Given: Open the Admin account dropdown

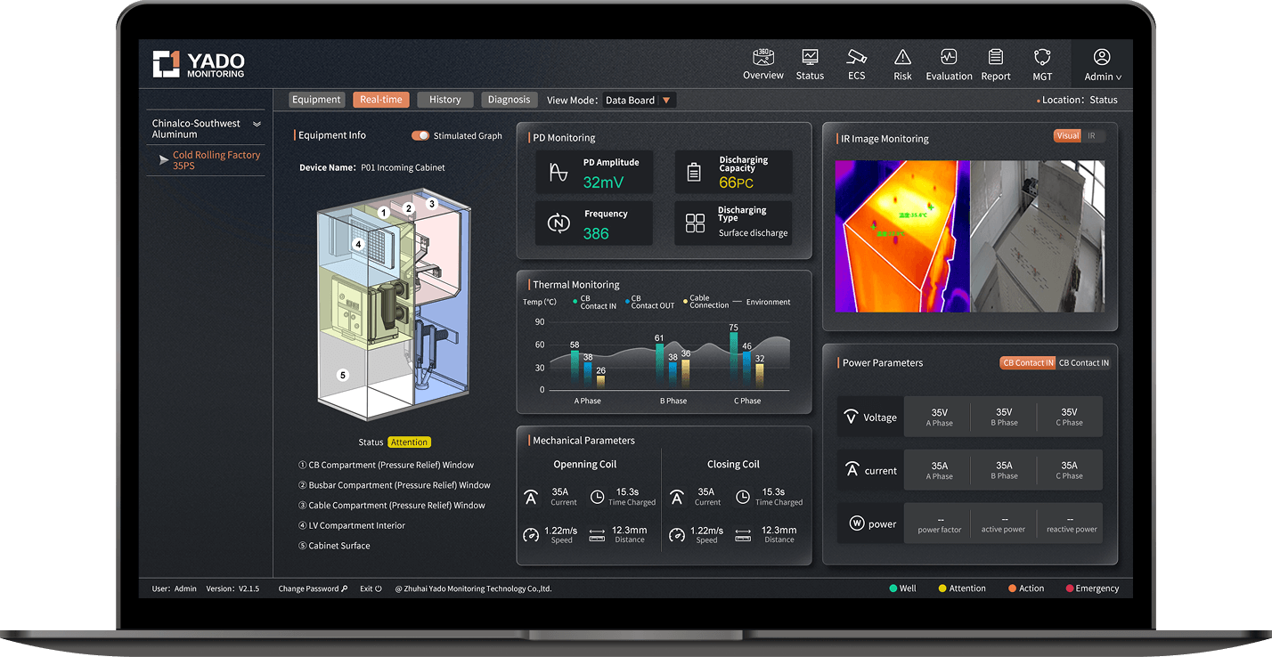Looking at the screenshot, I should [1102, 65].
